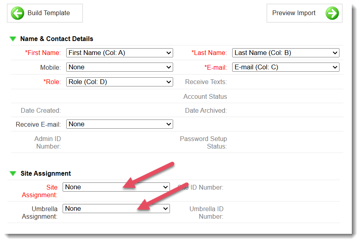This screenshot has height=243, width=361.
Task: Open the Last Name column dropdown
Action: pyautogui.click(x=286, y=53)
